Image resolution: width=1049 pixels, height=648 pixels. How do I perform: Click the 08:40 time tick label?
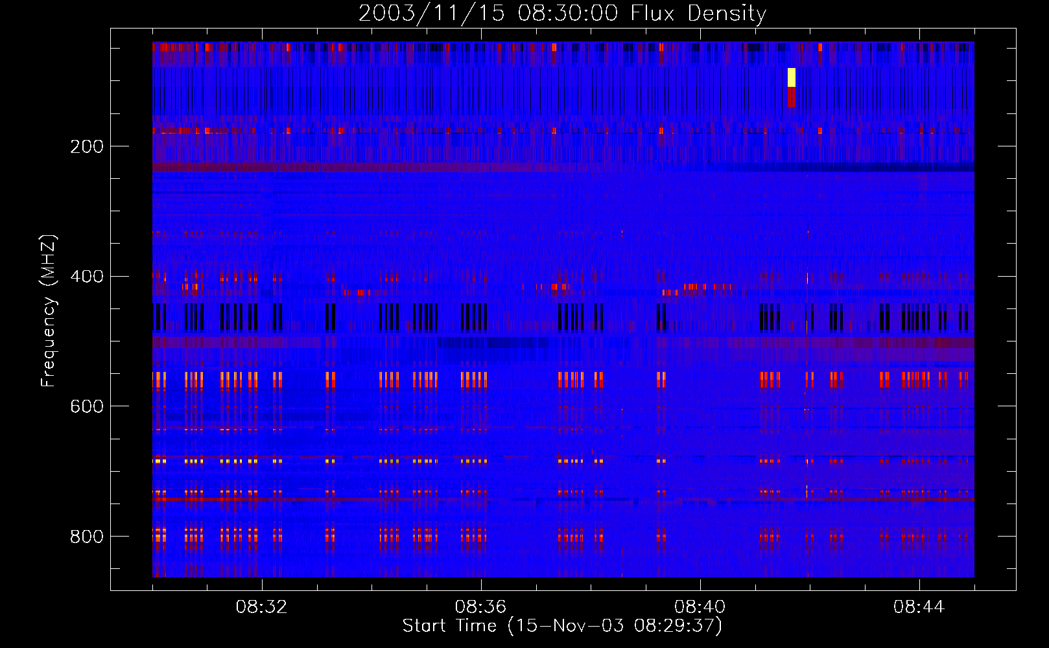(700, 607)
